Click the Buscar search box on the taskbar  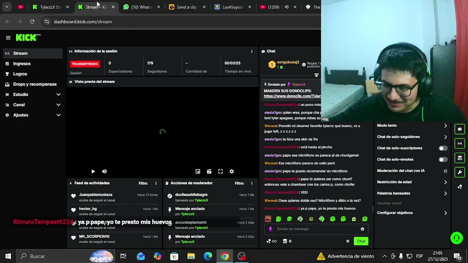(x=66, y=256)
